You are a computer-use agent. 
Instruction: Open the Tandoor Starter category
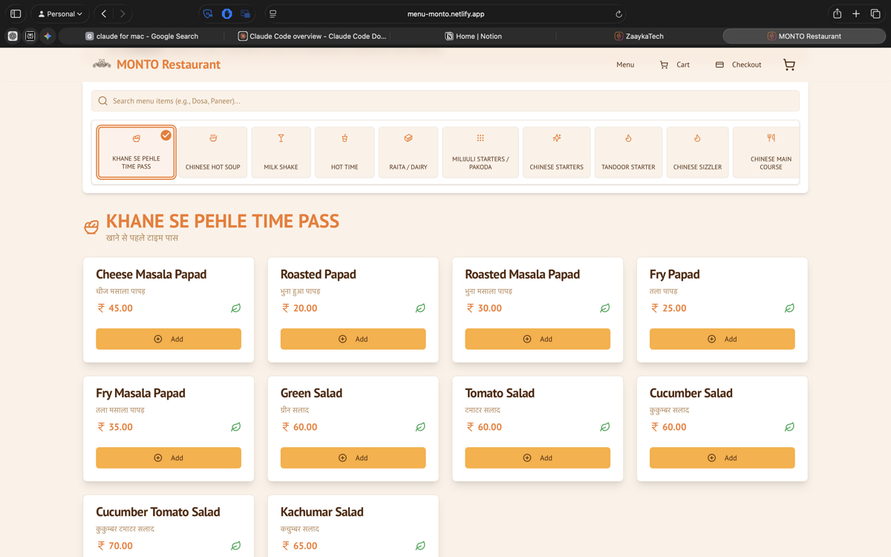click(x=628, y=152)
